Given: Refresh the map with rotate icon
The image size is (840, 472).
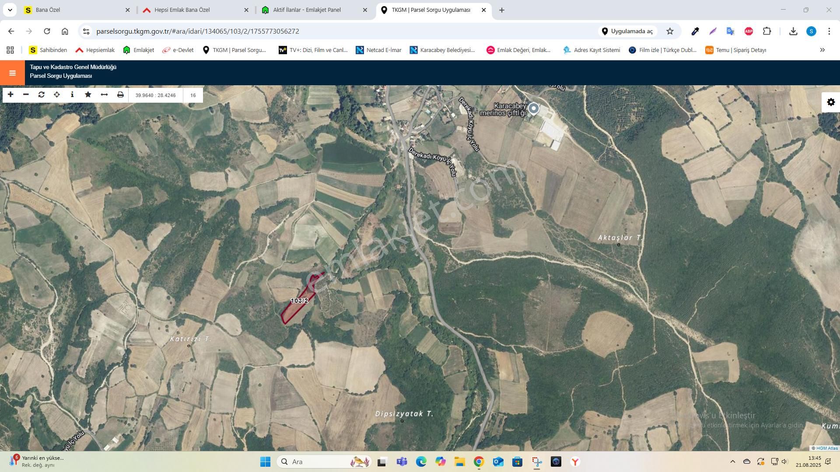Looking at the screenshot, I should (42, 95).
